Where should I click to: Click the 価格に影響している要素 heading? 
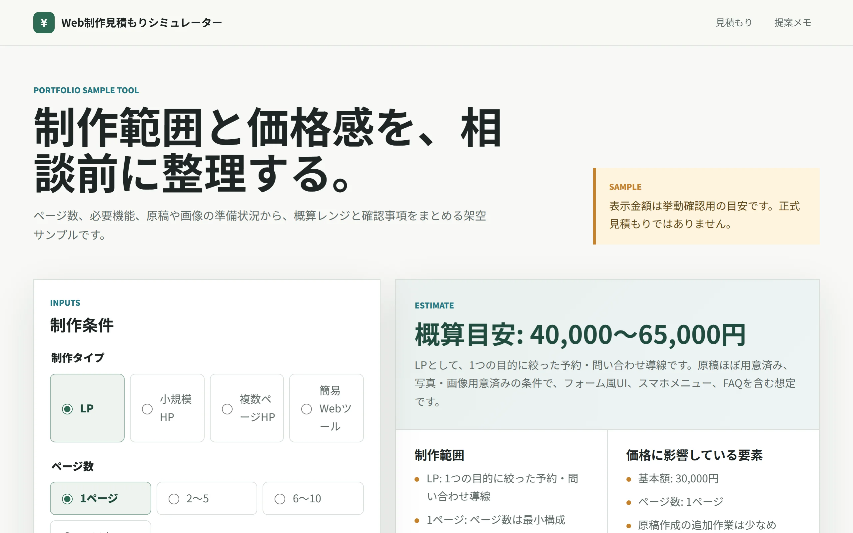click(694, 455)
